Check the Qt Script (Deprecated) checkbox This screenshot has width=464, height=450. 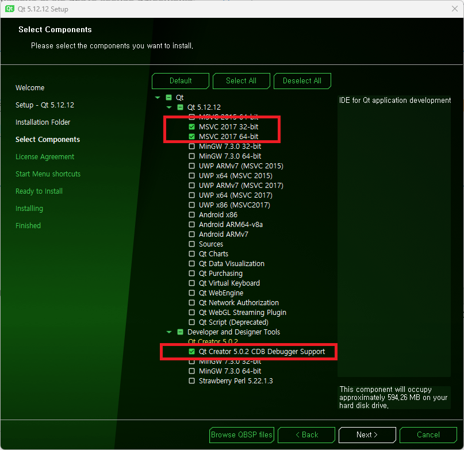click(192, 322)
